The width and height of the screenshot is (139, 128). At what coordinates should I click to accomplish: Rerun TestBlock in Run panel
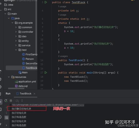pyautogui.click(x=6, y=101)
